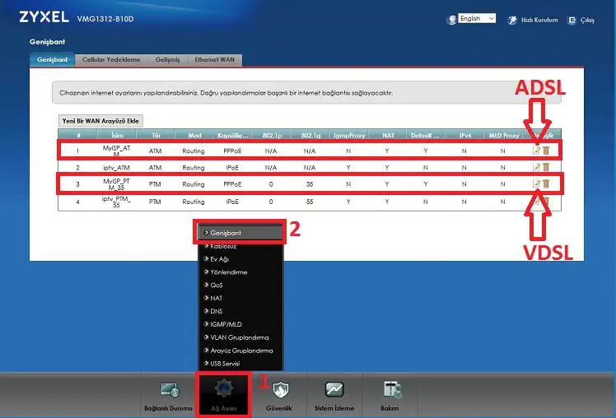Click the 802.1q value 55
616x418 pixels.
310,202
